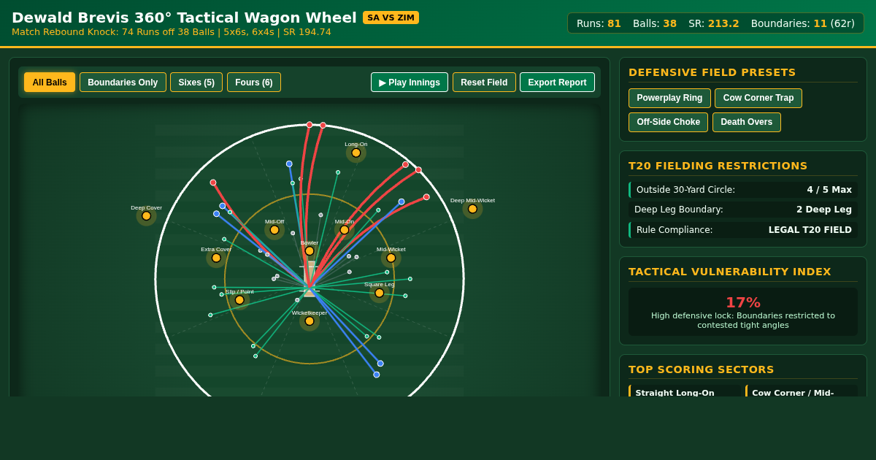876x460 pixels.
Task: Select the Bowler marker
Action: tap(310, 251)
